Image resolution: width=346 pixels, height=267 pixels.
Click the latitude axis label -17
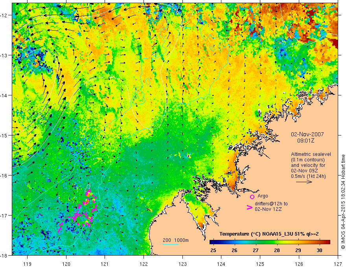click(4, 216)
